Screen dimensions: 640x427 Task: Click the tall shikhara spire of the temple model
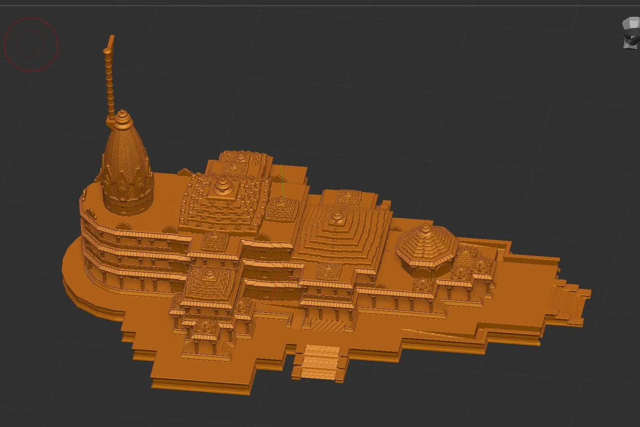click(126, 164)
